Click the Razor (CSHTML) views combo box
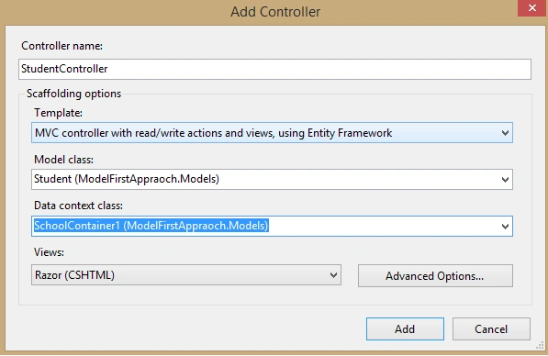Image resolution: width=548 pixels, height=356 pixels. click(x=186, y=275)
